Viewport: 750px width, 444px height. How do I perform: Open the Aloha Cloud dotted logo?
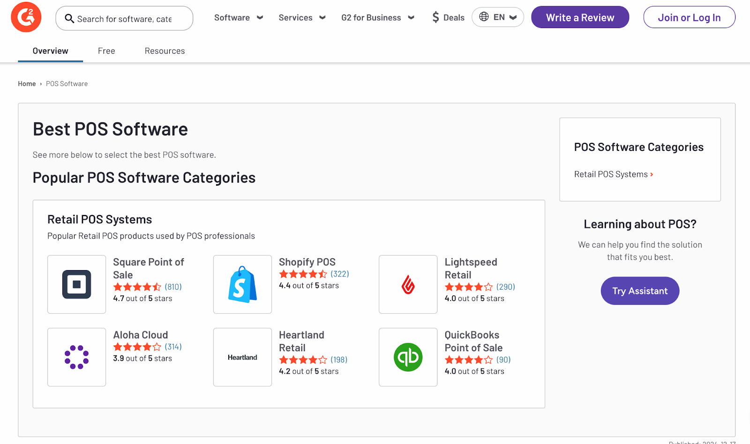point(77,357)
